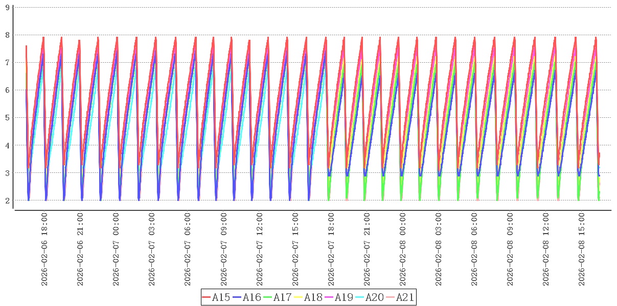Screen dimensions: 617x306
Task: Toggle the A17 series label in legend
Action: click(282, 297)
